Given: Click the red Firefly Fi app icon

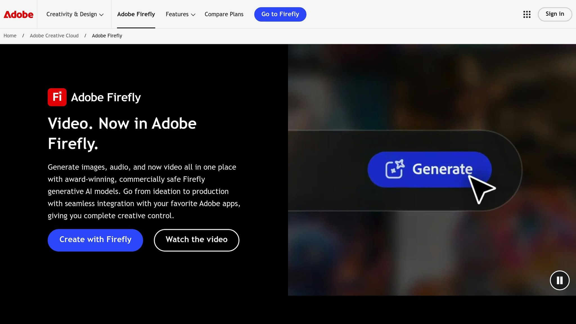Looking at the screenshot, I should [57, 97].
